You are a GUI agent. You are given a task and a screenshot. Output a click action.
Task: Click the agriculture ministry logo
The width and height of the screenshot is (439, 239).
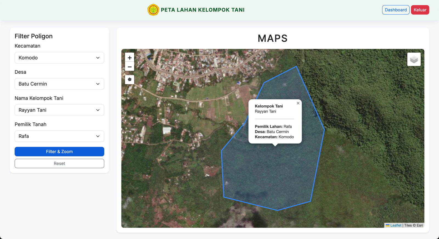(x=153, y=10)
